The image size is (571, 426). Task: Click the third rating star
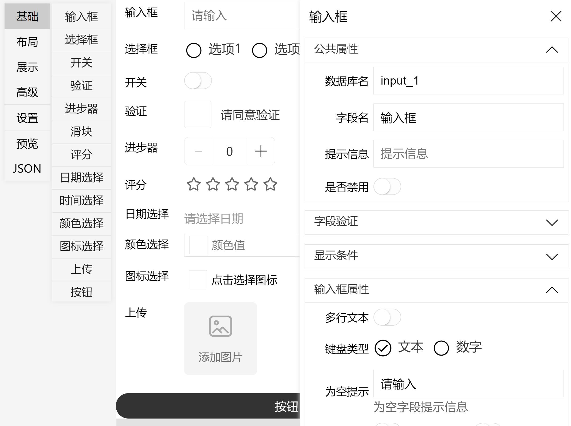point(232,184)
